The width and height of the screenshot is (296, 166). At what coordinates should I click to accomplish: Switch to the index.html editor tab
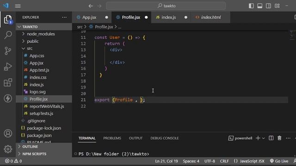pyautogui.click(x=211, y=18)
